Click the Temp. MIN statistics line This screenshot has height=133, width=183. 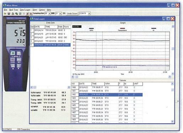click(x=48, y=103)
